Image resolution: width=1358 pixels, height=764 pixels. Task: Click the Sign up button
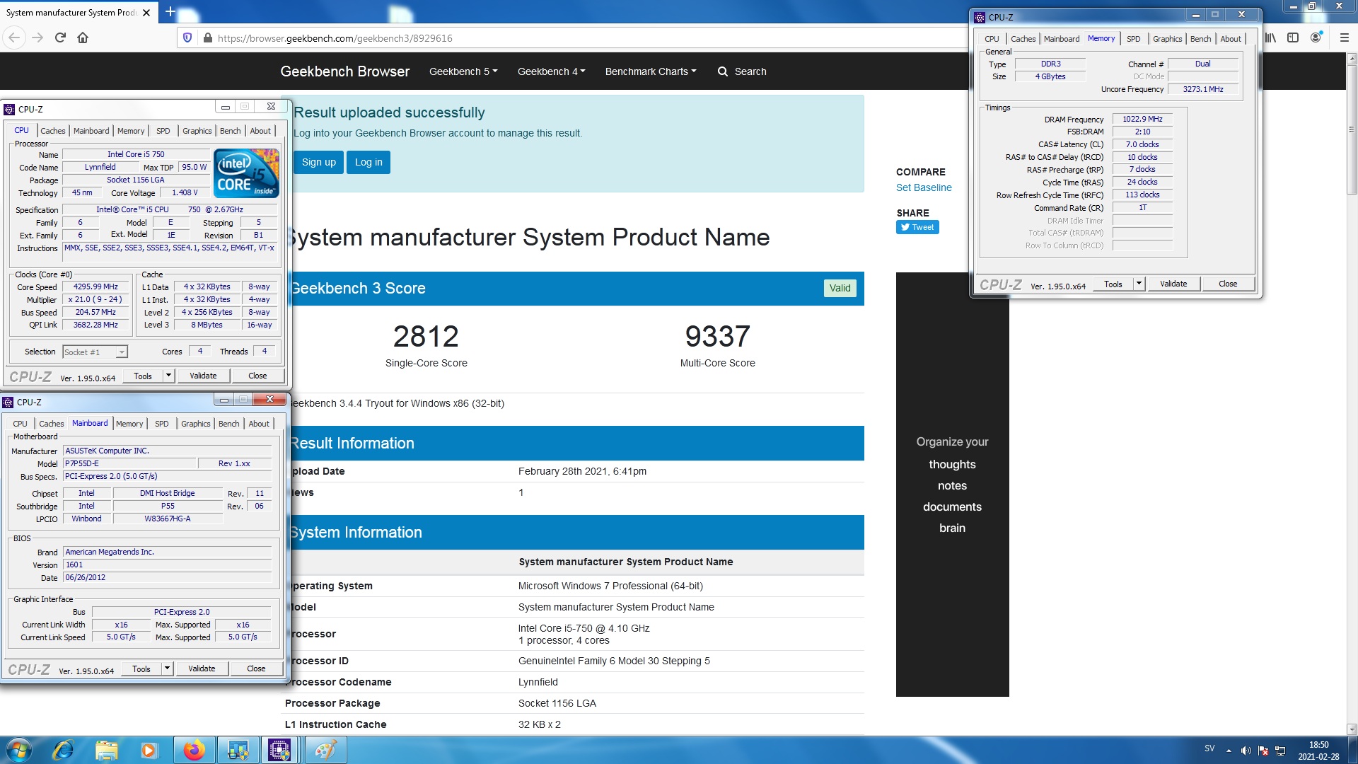tap(319, 162)
